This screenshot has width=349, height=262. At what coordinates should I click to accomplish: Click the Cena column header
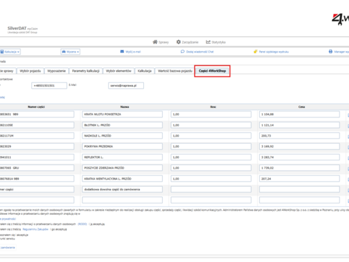click(301, 106)
